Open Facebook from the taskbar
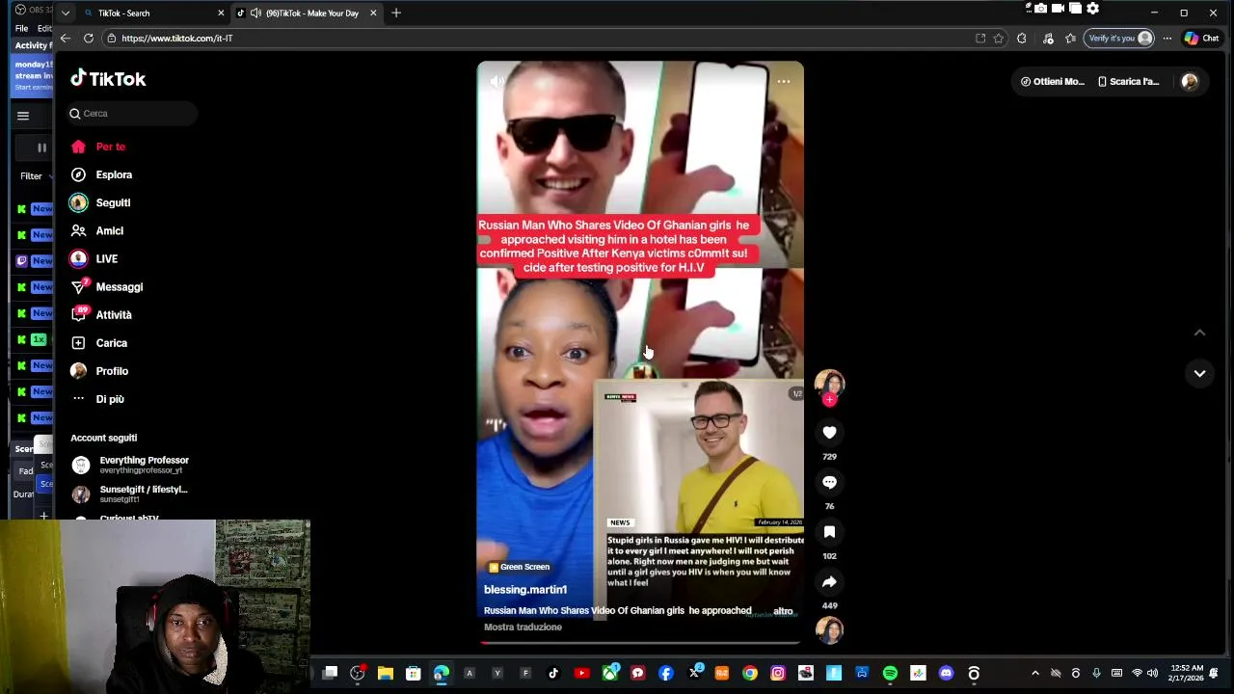 (665, 673)
